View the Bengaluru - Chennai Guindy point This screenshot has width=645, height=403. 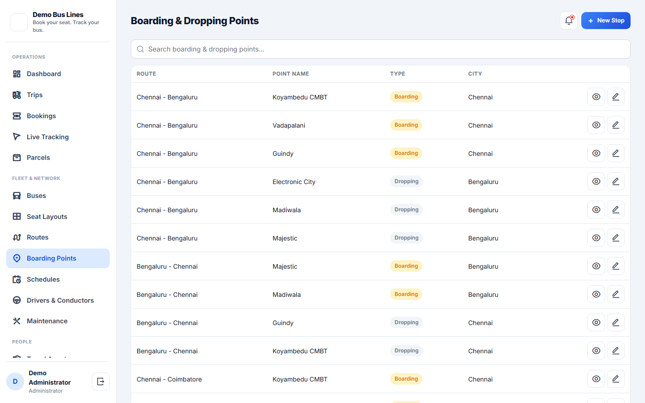[596, 322]
